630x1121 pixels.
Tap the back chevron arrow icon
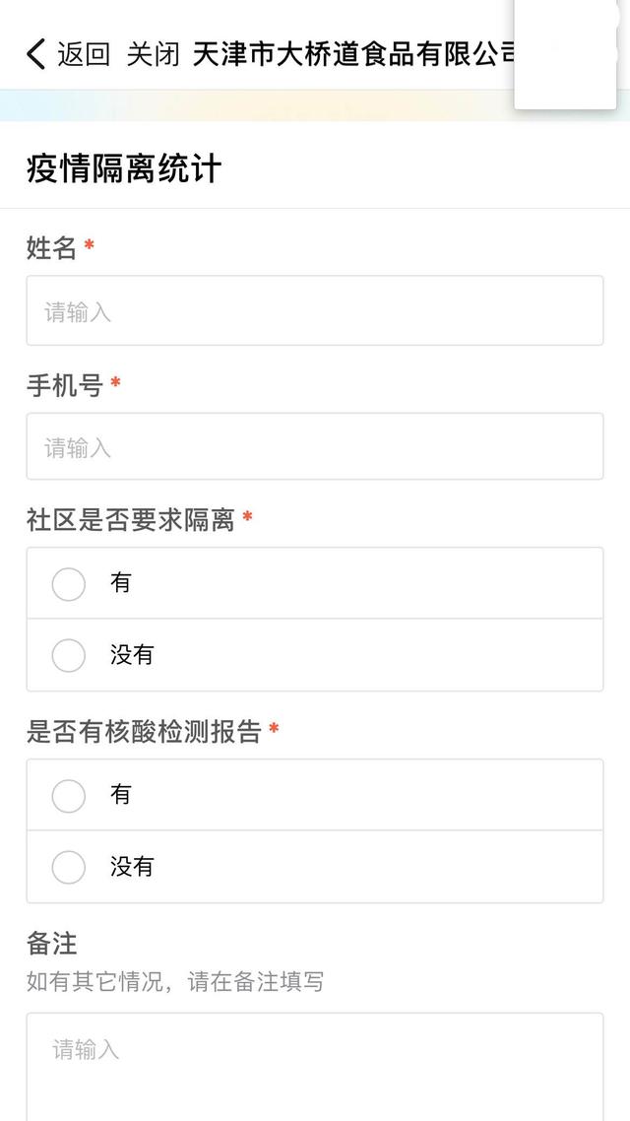[36, 54]
